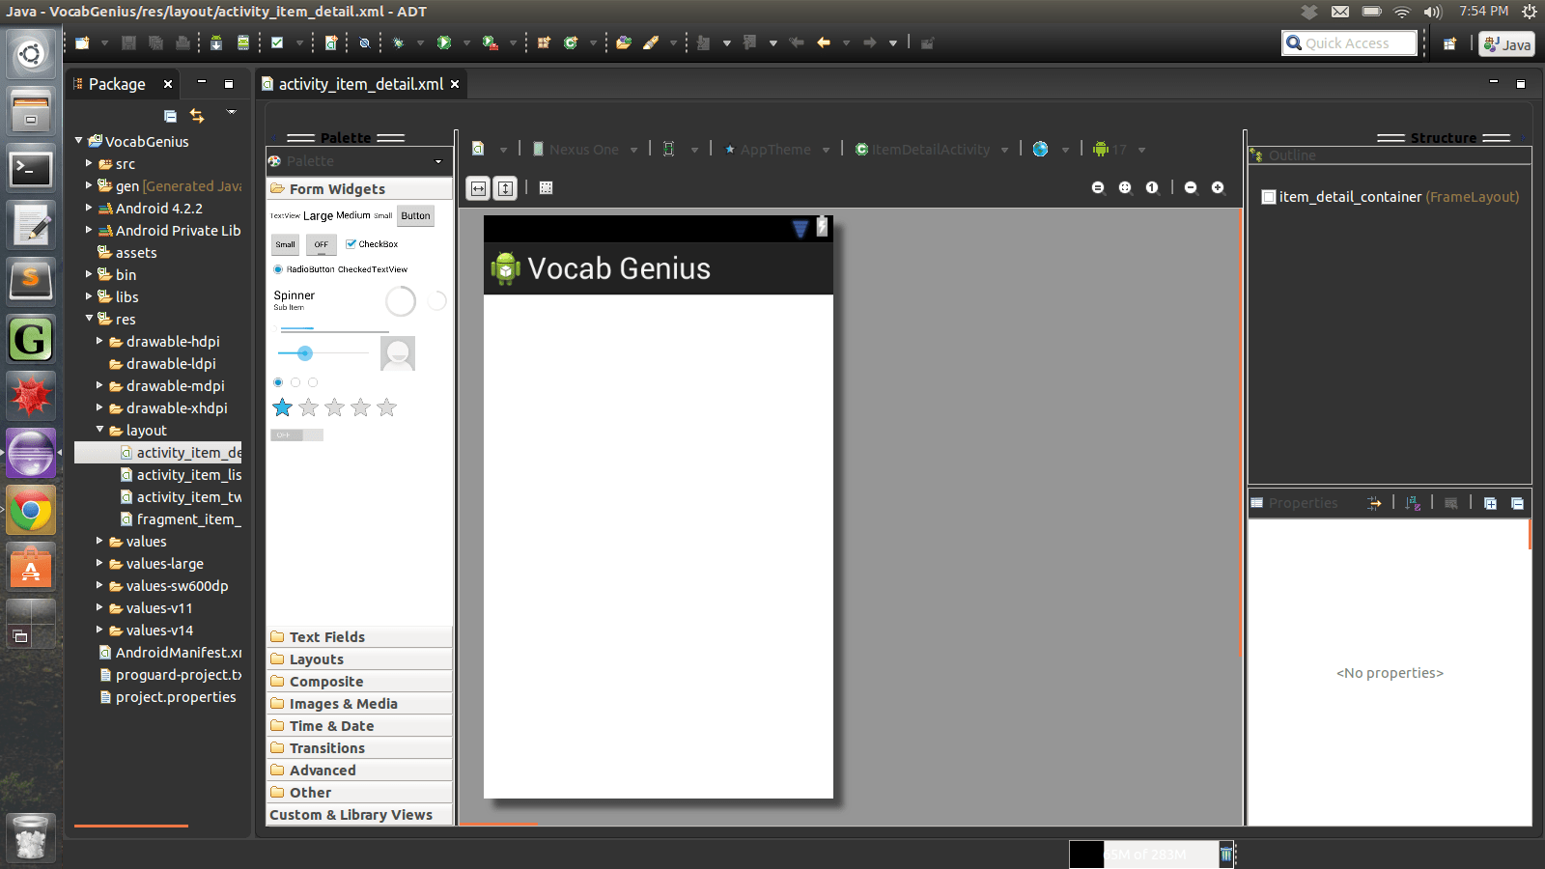Viewport: 1545px width, 869px height.
Task: Open the Images & Media palette category
Action: 359,704
